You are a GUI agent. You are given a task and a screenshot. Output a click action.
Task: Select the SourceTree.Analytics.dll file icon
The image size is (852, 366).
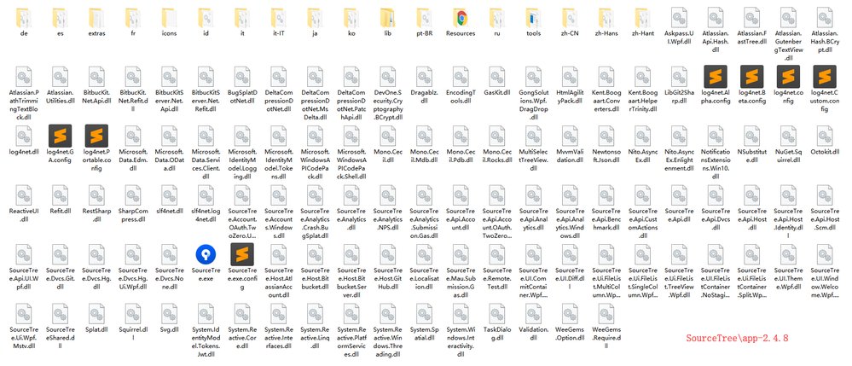(351, 195)
